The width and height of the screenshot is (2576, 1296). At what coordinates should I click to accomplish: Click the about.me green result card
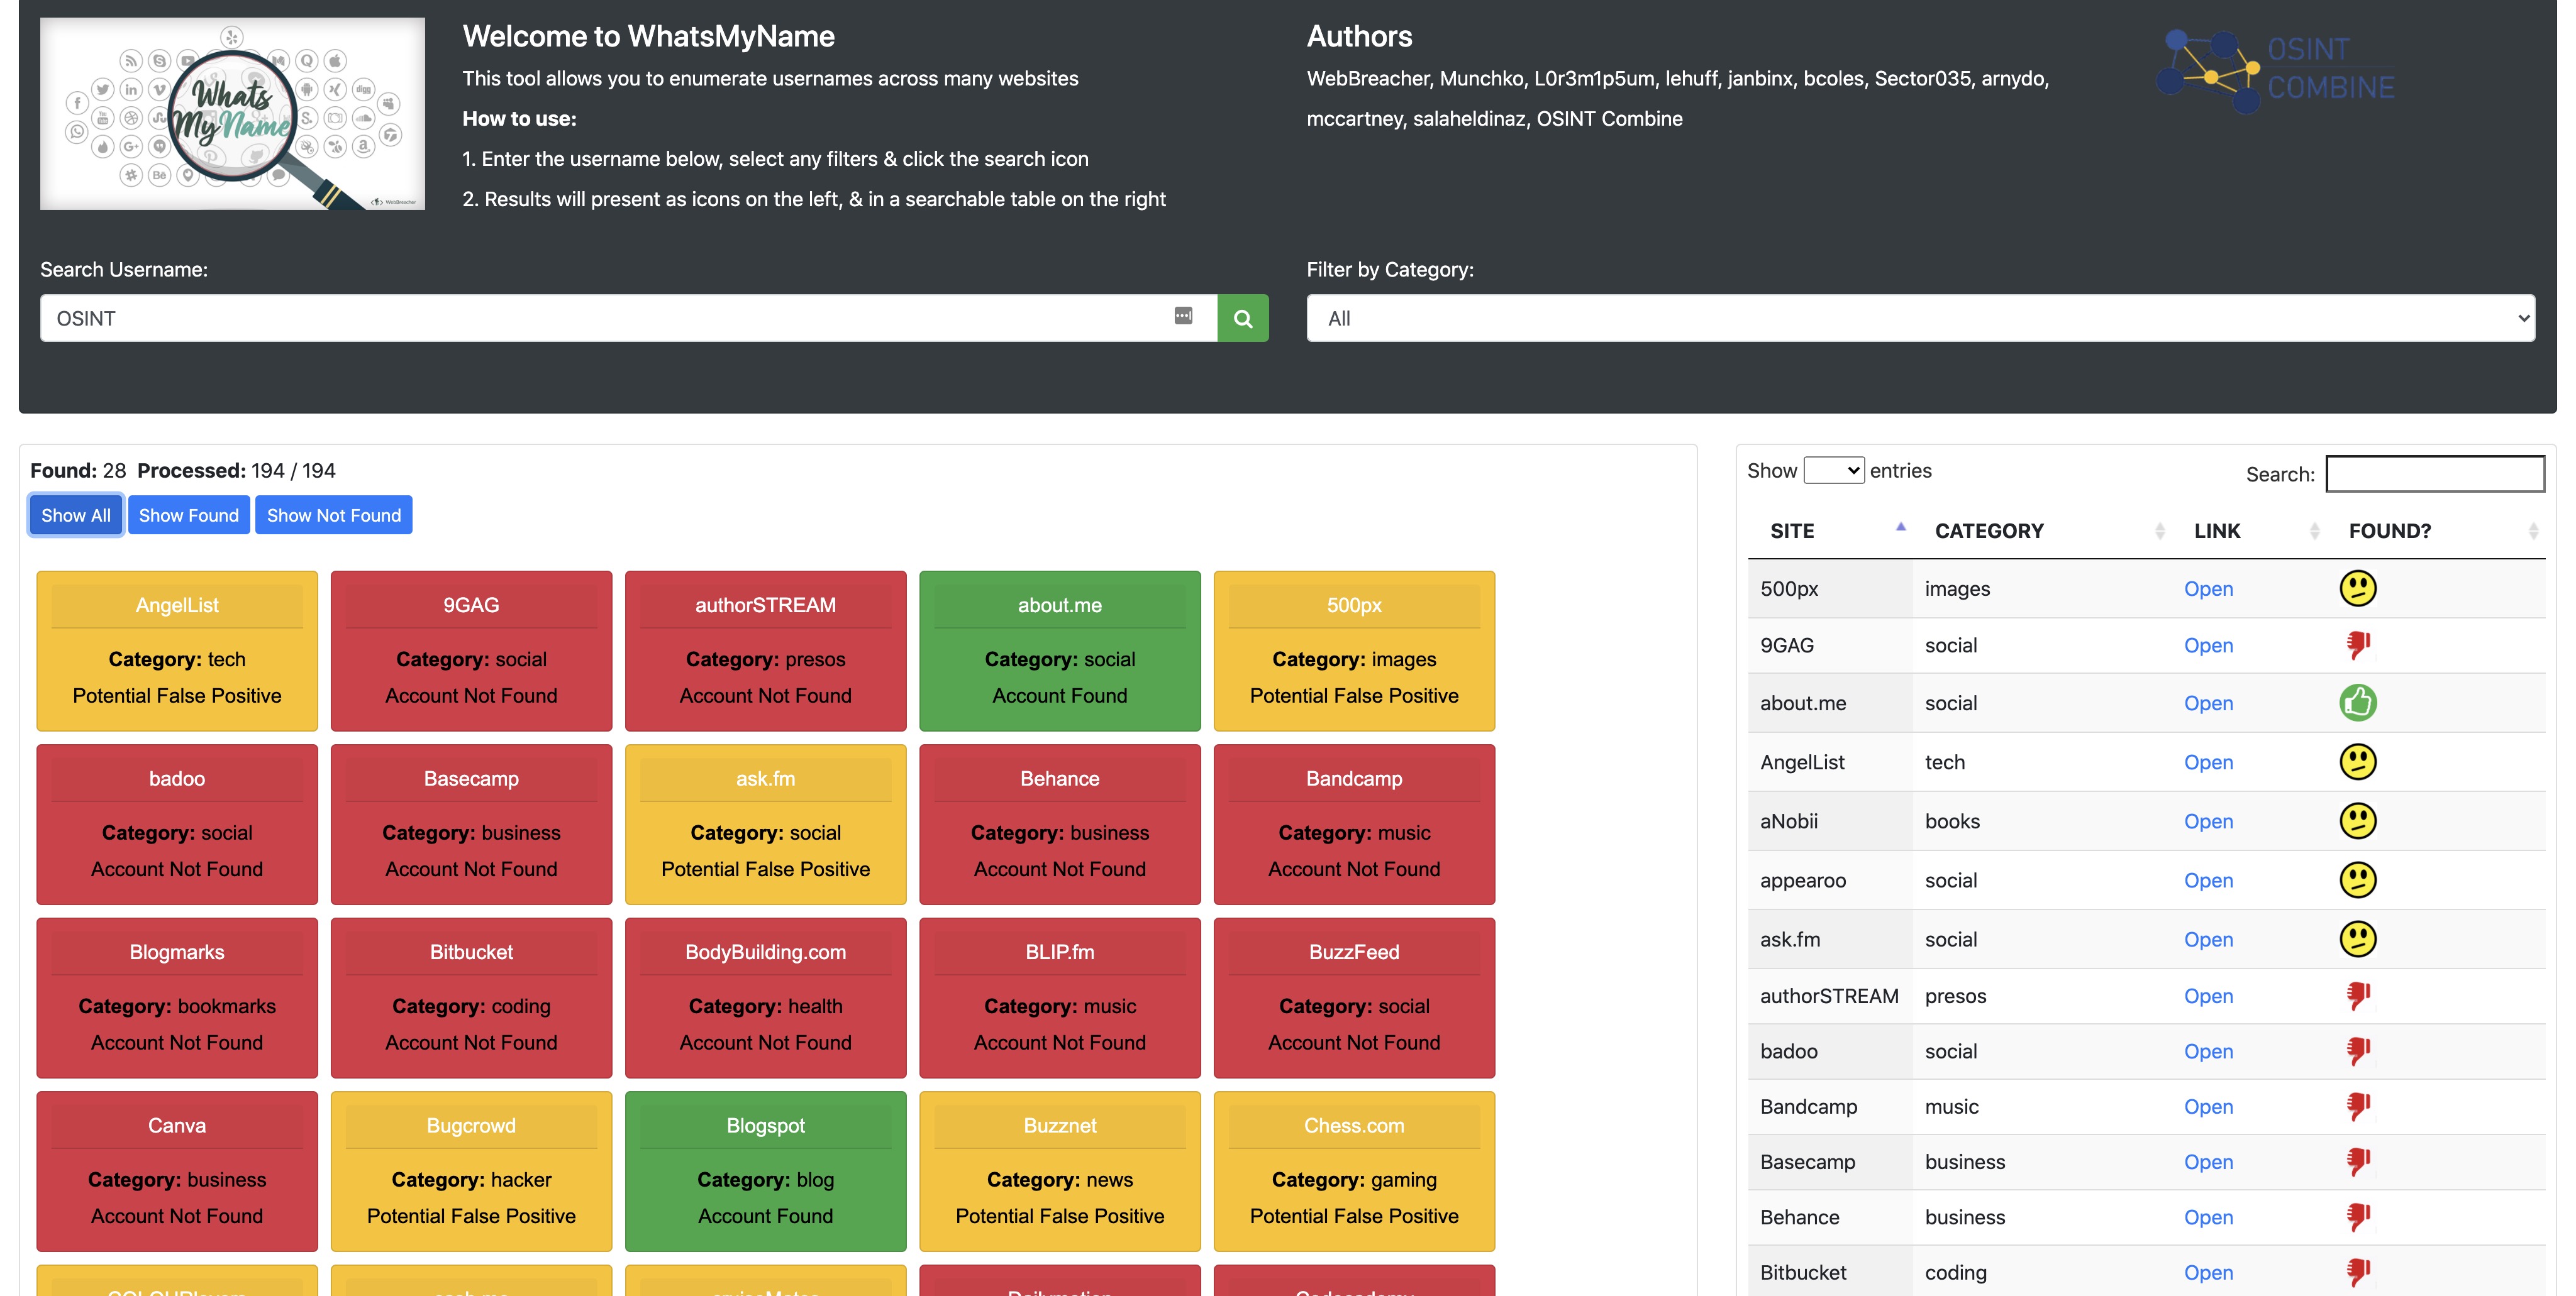[1060, 651]
